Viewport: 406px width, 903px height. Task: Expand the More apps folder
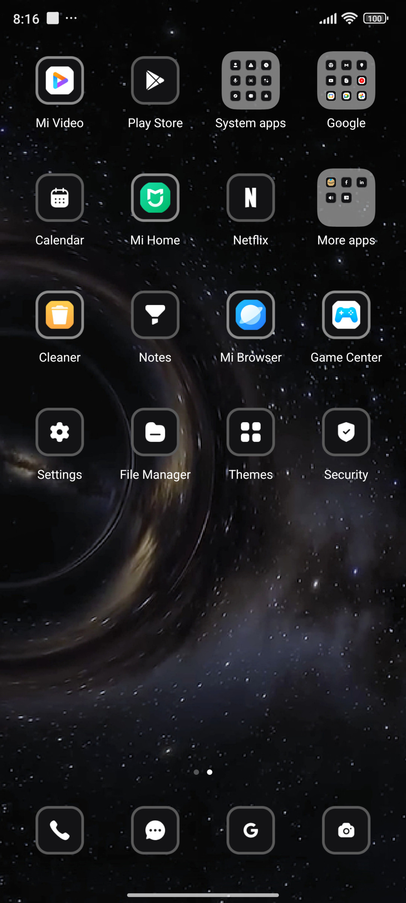[x=346, y=198]
